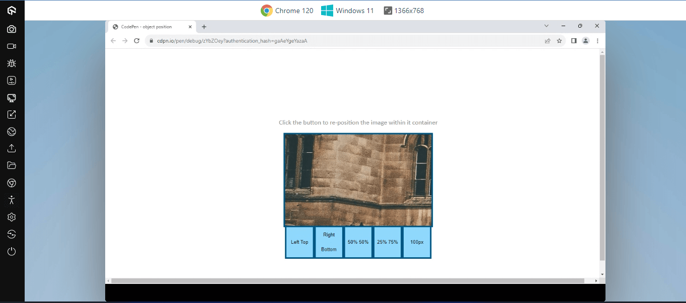Image resolution: width=686 pixels, height=303 pixels.
Task: Click the padlock site info icon
Action: point(150,41)
